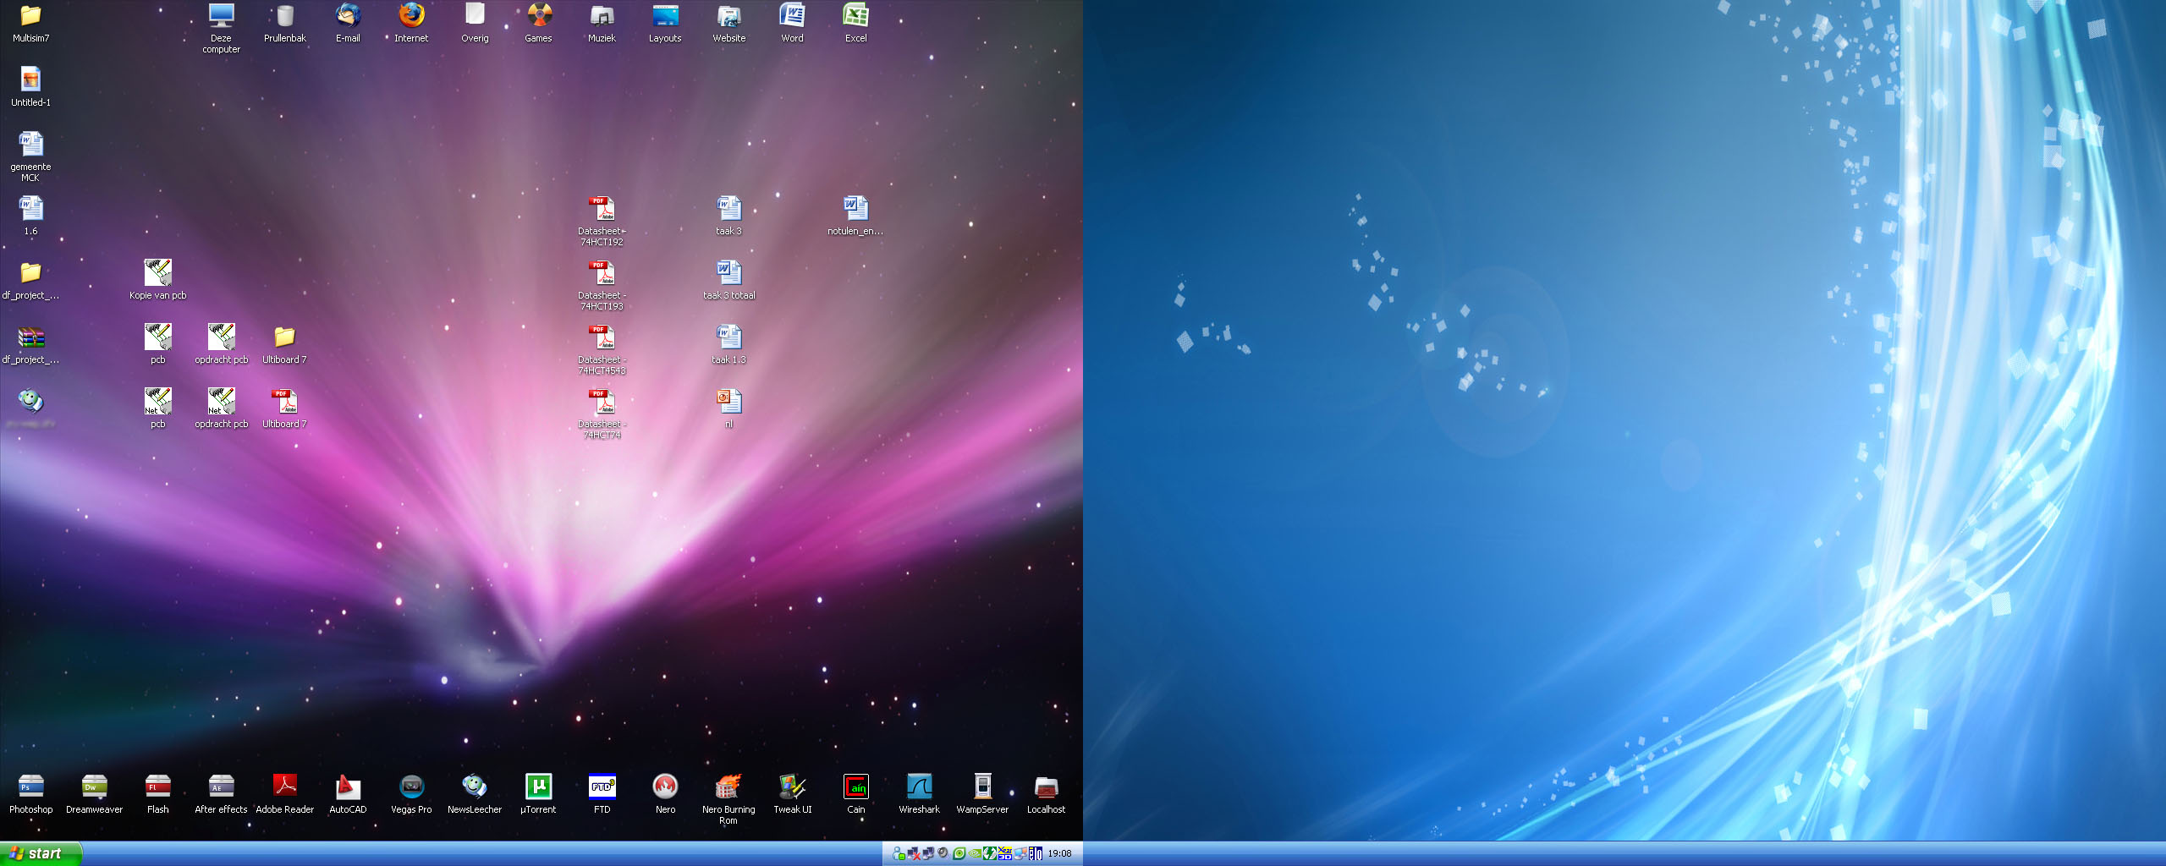Launch Wireshark shortcut
2166x866 pixels.
(x=919, y=794)
